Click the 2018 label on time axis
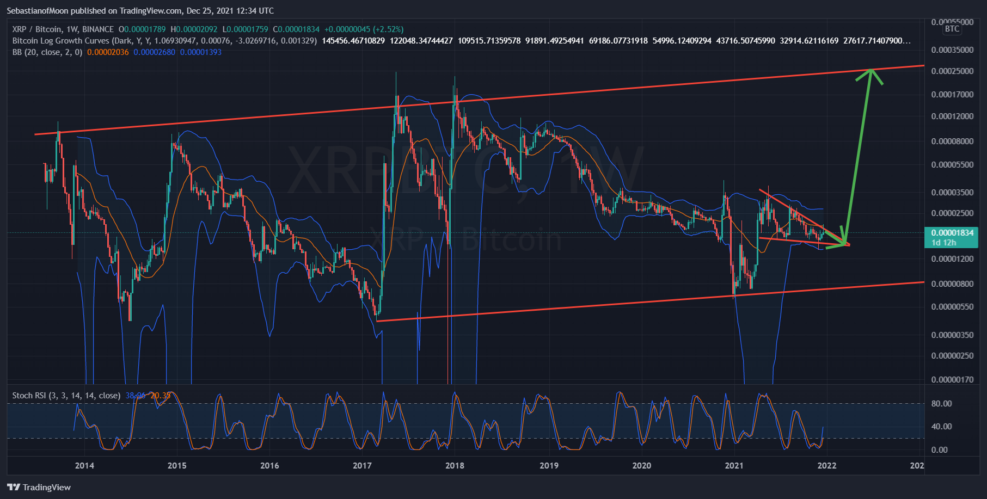The image size is (987, 499). tap(455, 465)
